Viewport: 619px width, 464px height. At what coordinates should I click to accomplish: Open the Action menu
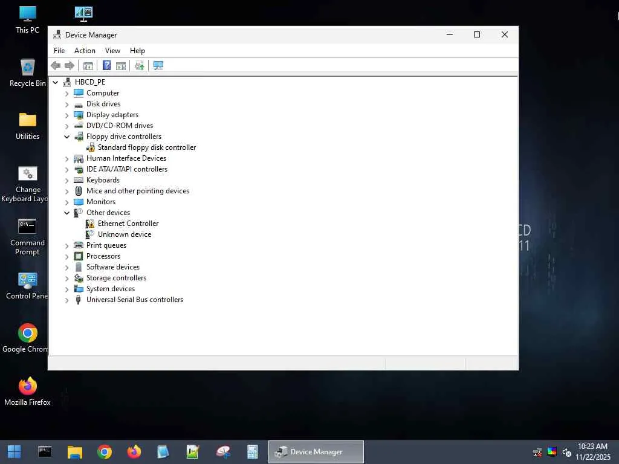85,51
